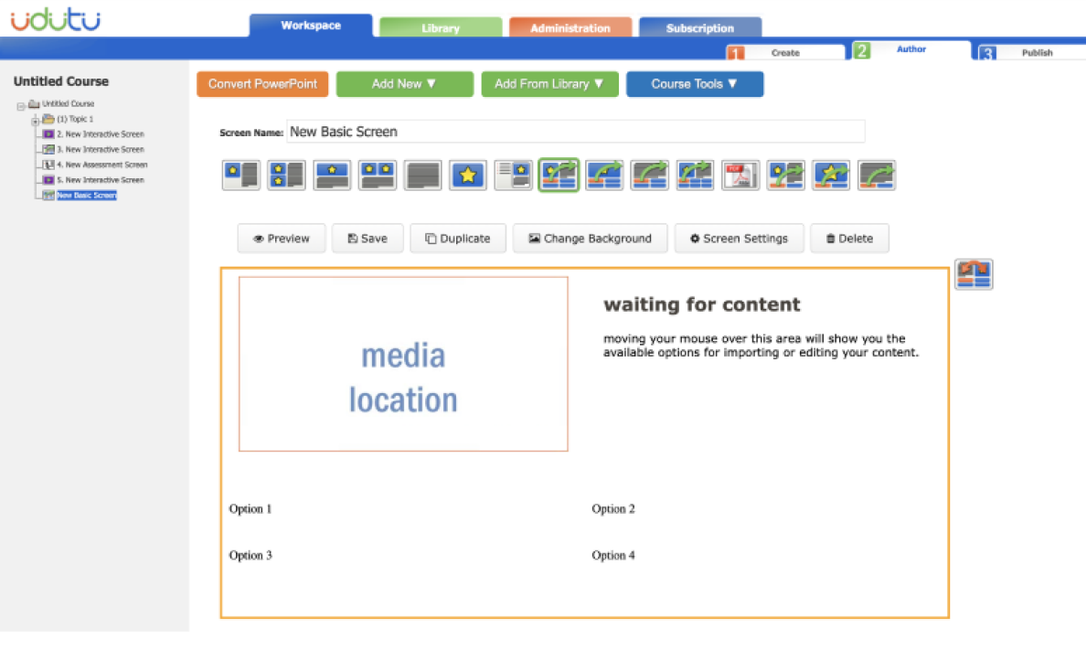Expand the Topic 1 tree node
Screen dimensions: 1086x650
point(36,120)
